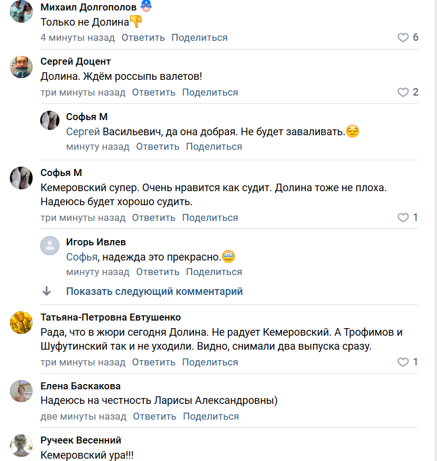Open Михаил Долгополов's profile avatar
The height and width of the screenshot is (461, 437).
pyautogui.click(x=22, y=11)
